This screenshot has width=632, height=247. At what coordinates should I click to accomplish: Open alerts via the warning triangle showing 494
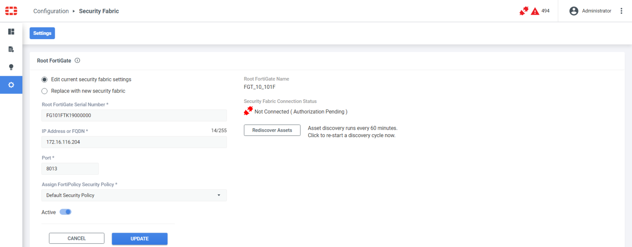(535, 11)
